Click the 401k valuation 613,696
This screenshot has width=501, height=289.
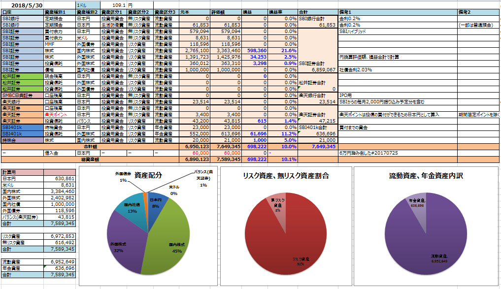(226, 133)
